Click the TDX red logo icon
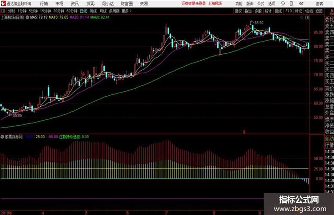Screen dimensions: 334x215 coord(3,4)
